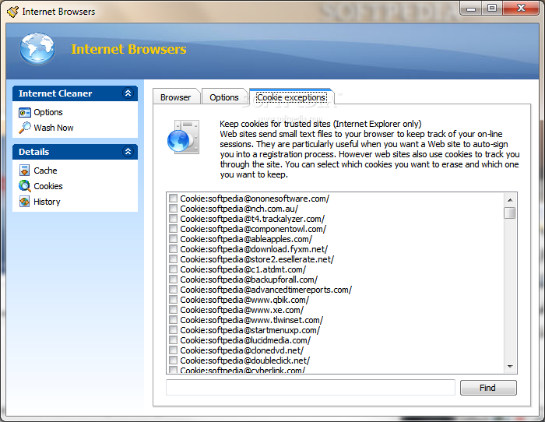Click the Cookies icon in Details panel

point(25,186)
